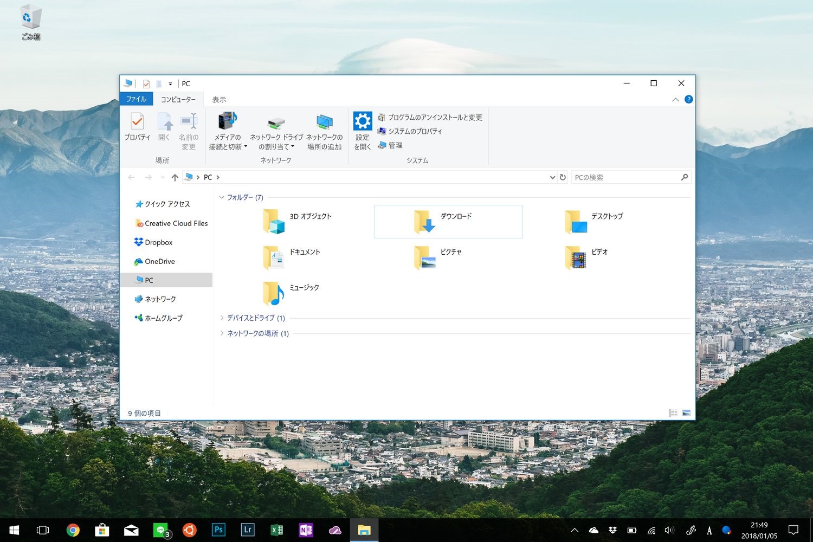Select Creative Cloud Files in navigation pane

pos(171,223)
